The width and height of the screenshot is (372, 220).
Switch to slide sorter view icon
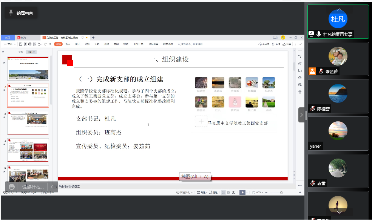pos(228,192)
